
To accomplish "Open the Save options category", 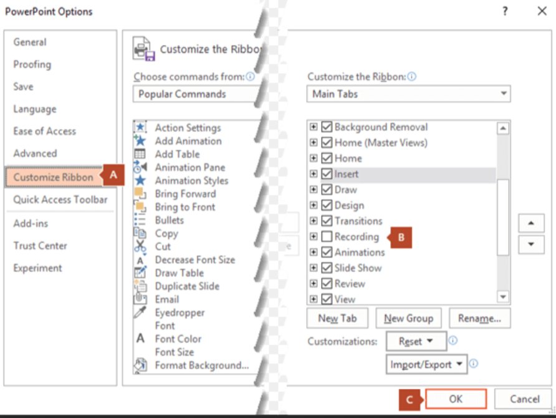I will click(23, 87).
